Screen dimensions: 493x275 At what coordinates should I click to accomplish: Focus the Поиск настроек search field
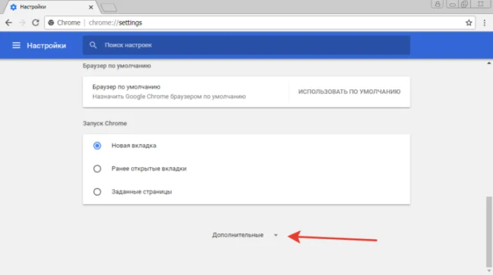tap(246, 46)
